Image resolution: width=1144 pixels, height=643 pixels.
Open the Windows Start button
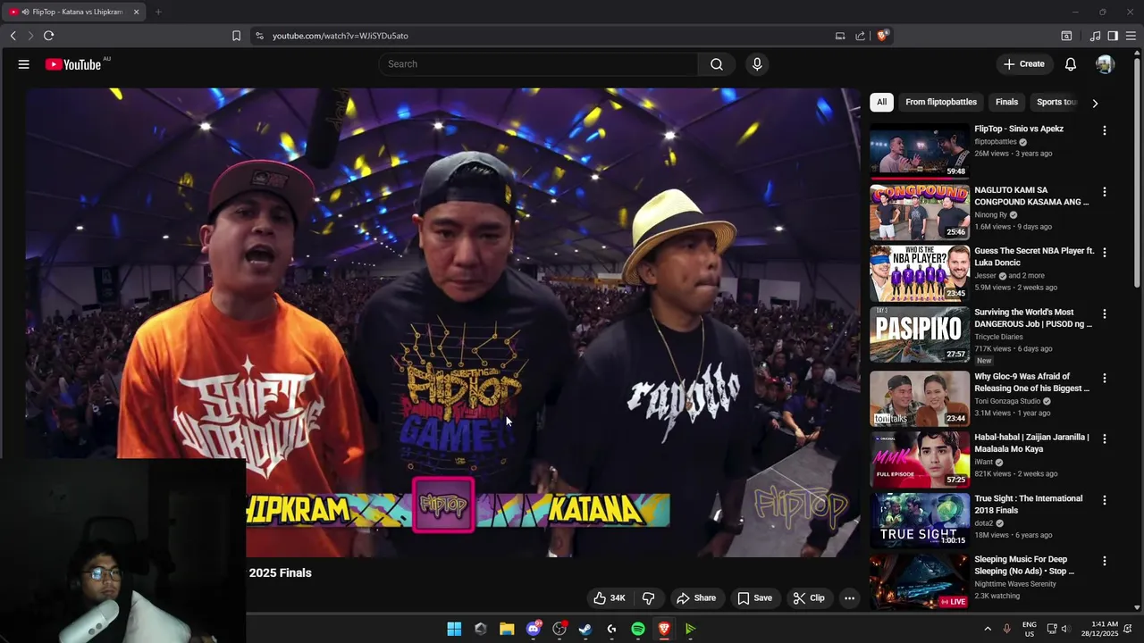[454, 629]
